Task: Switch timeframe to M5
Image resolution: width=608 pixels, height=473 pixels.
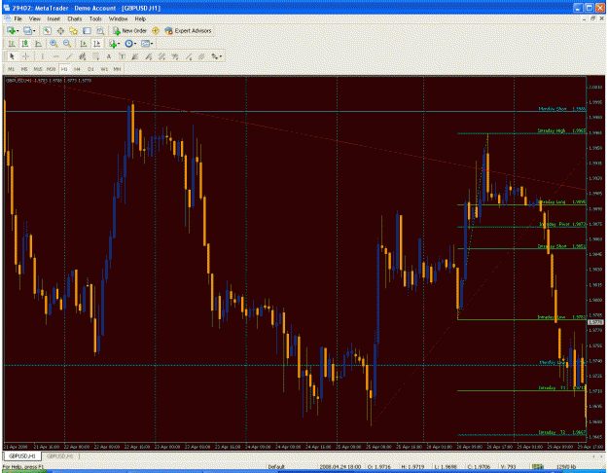Action: pyautogui.click(x=24, y=69)
